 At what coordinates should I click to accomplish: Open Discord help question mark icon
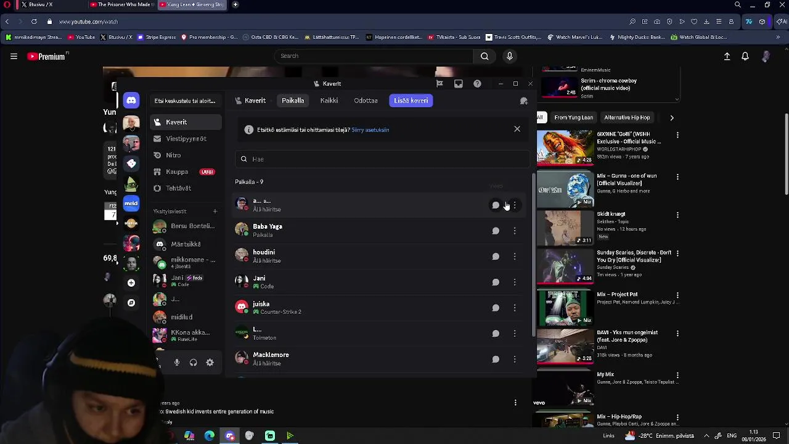pos(477,83)
